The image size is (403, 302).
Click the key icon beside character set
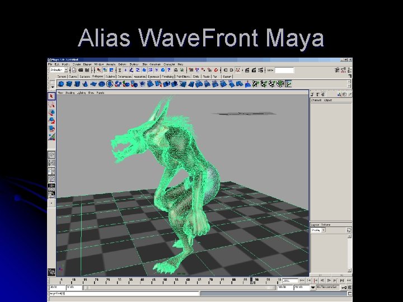[x=344, y=287]
